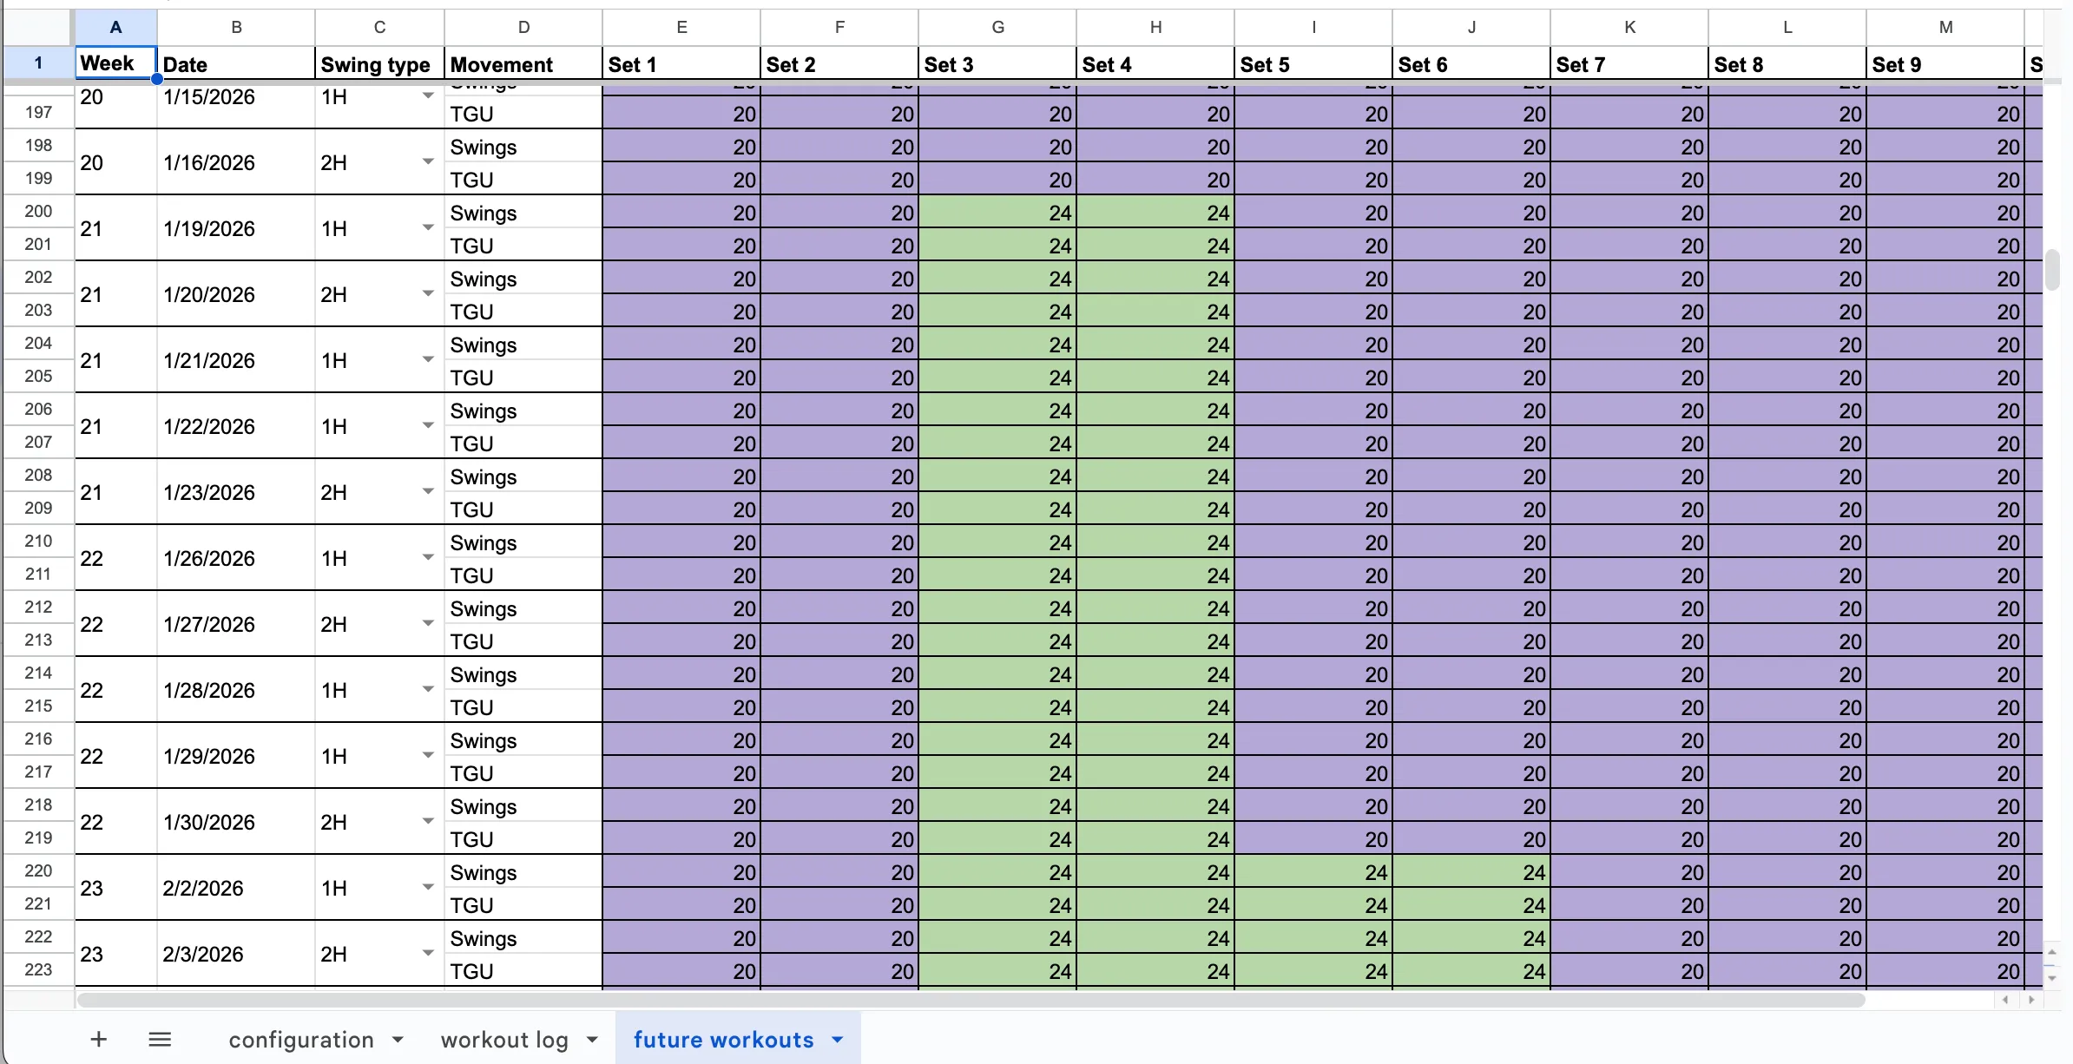
Task: Open the configuration tab menu arrow
Action: click(x=398, y=1039)
